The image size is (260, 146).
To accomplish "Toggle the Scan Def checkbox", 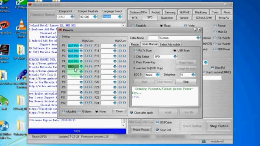I will tap(157, 130).
